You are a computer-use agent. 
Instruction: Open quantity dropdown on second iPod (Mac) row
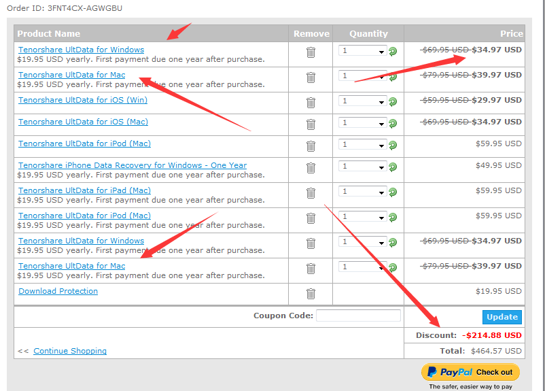[x=362, y=216]
